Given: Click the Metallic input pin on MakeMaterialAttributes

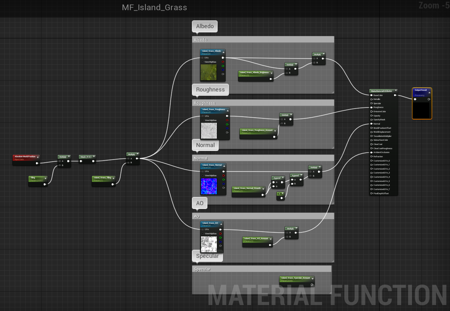Looking at the screenshot, I should coord(371,99).
